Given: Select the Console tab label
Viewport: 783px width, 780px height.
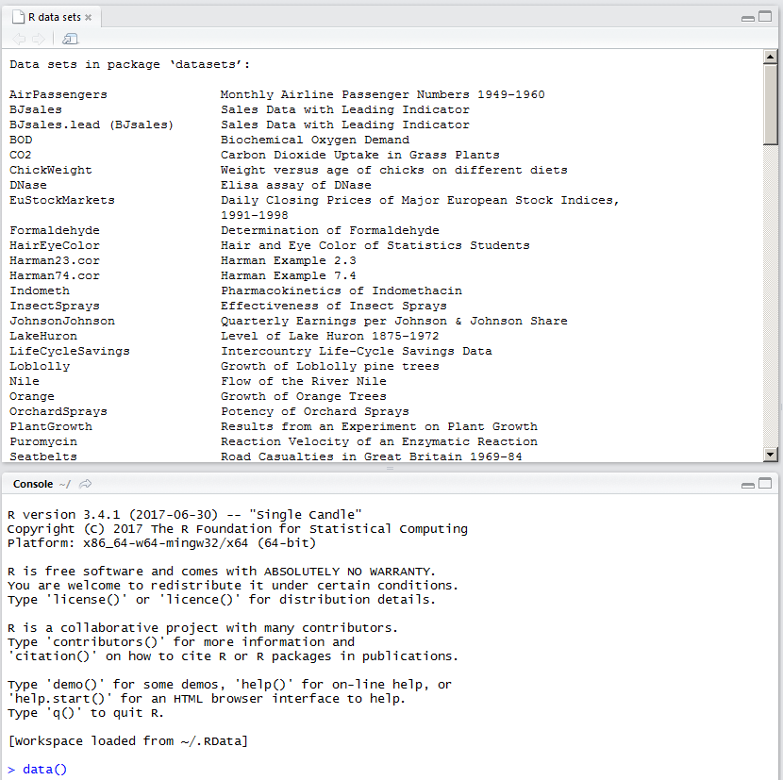Looking at the screenshot, I should [x=33, y=483].
